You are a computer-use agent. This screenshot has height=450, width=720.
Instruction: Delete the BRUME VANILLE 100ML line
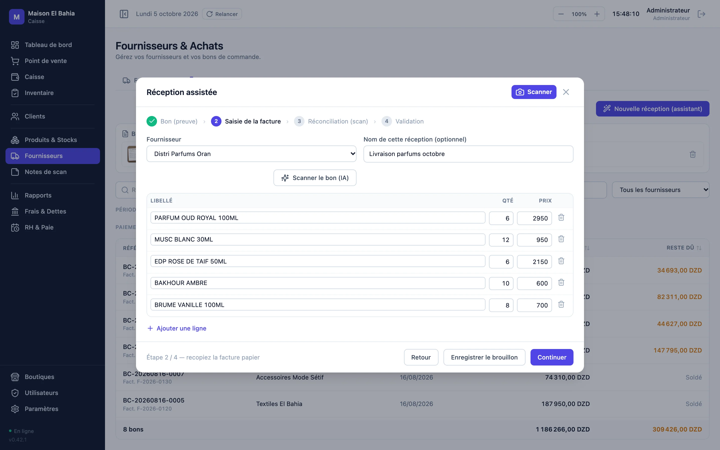(x=561, y=304)
